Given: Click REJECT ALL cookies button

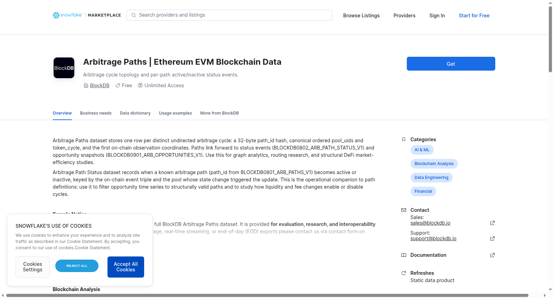Looking at the screenshot, I should tap(77, 266).
